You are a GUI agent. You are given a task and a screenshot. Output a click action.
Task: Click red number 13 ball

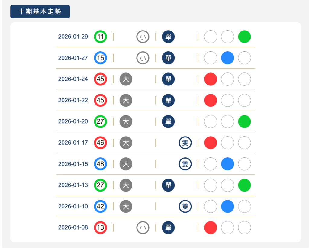pos(101,227)
